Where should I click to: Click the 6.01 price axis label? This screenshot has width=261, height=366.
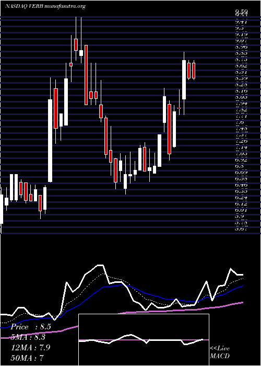pyautogui.click(x=241, y=210)
